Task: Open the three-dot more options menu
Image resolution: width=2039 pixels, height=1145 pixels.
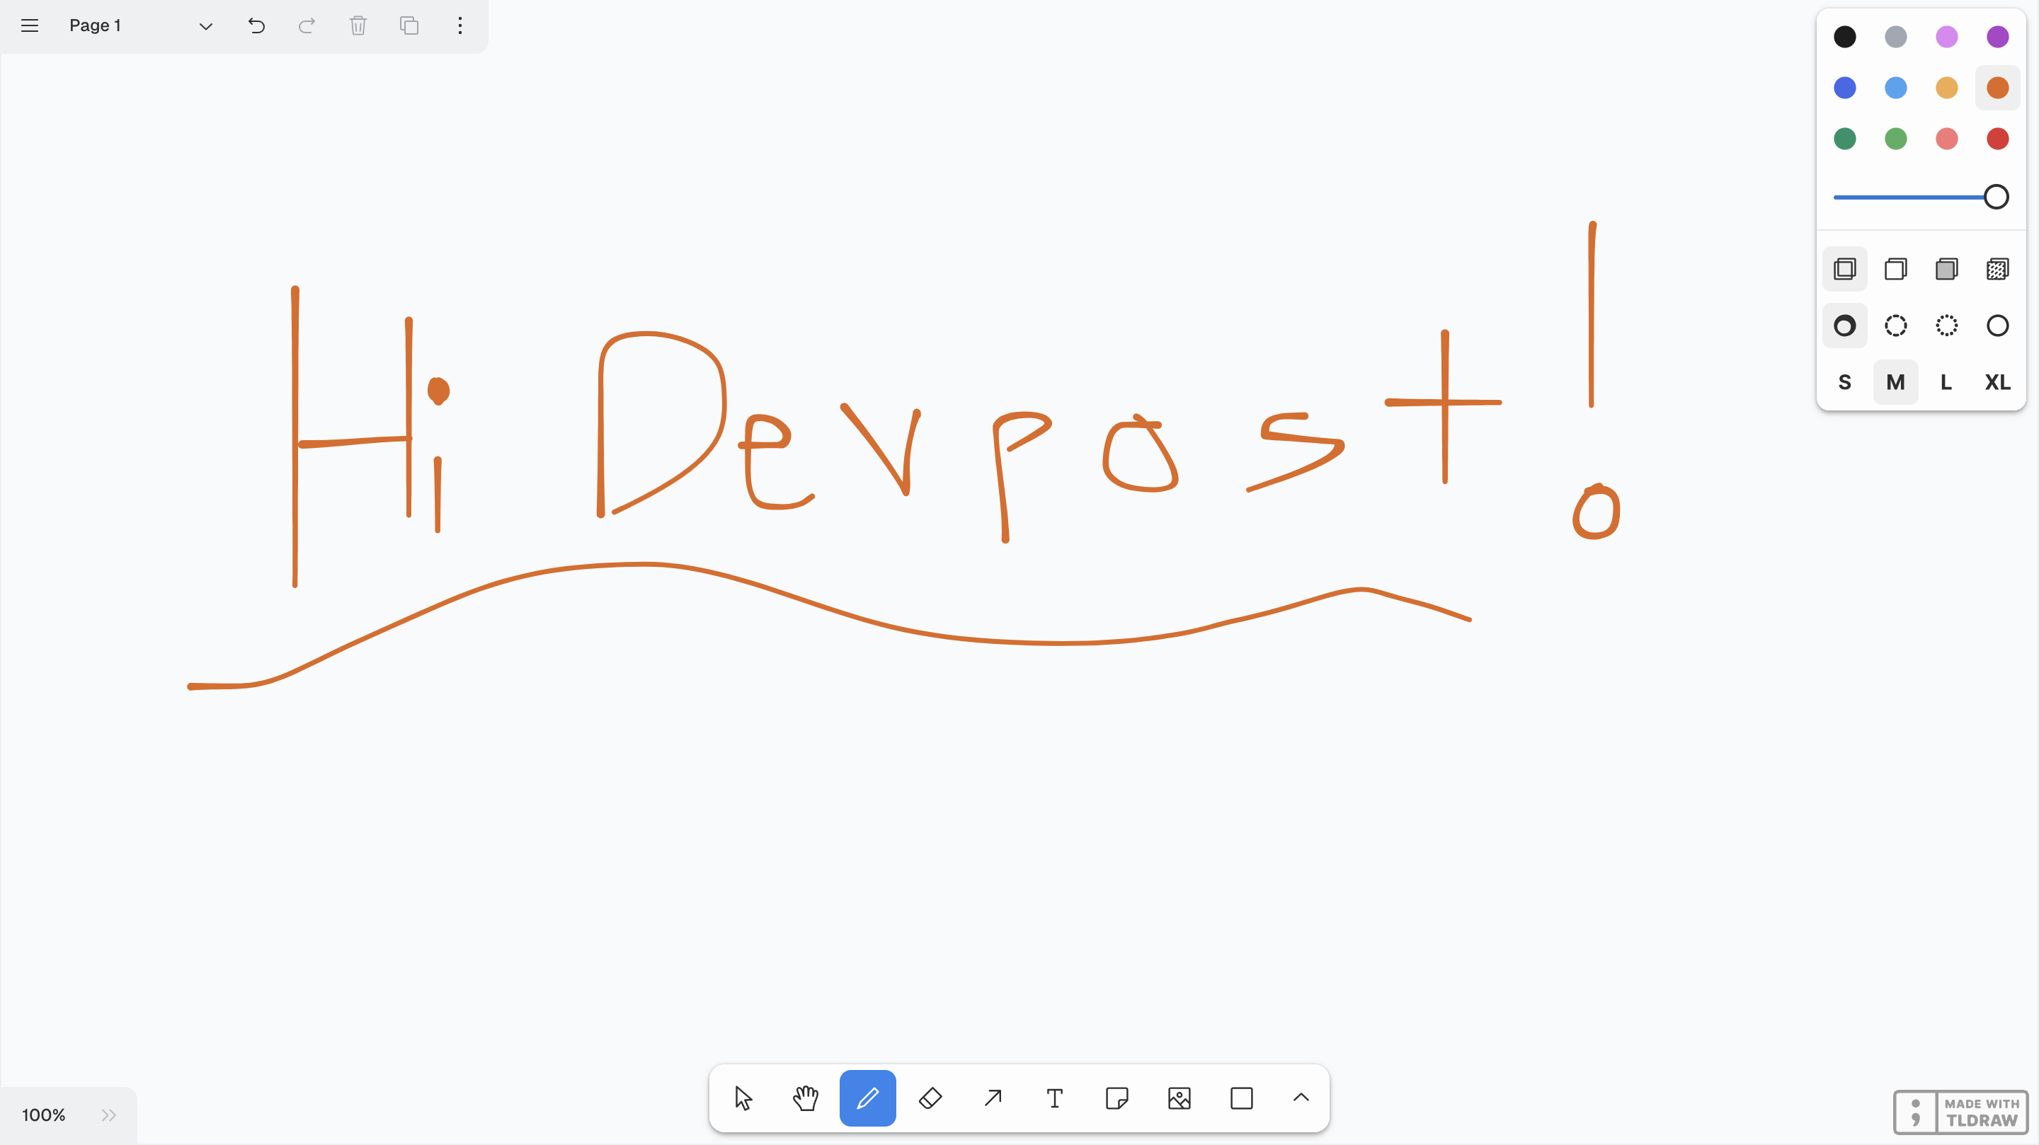Action: click(460, 26)
